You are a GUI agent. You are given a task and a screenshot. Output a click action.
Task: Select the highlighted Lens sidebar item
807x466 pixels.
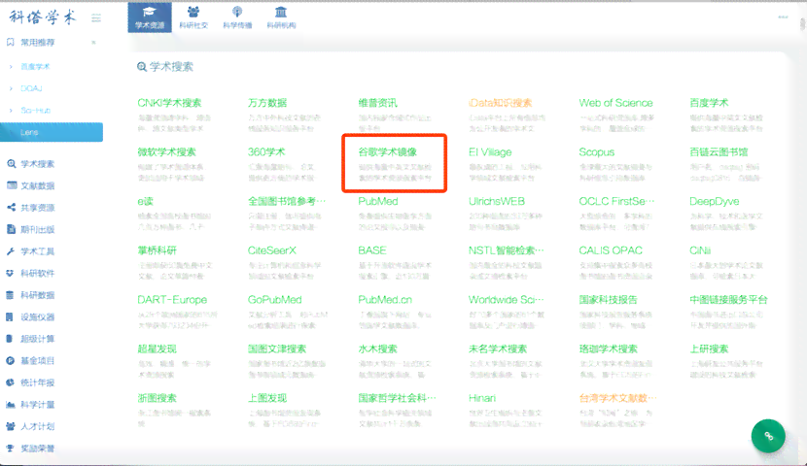52,132
